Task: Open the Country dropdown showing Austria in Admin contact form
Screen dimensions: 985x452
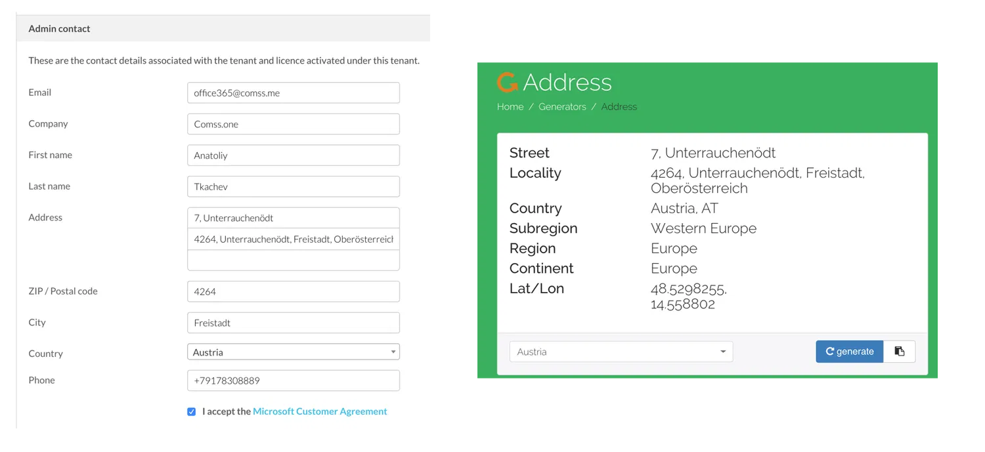Action: (294, 352)
